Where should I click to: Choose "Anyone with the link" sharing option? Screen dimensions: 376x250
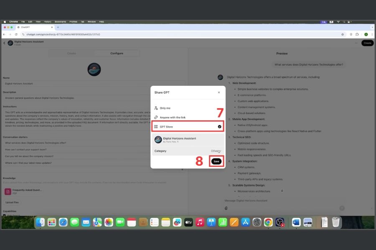pos(172,117)
